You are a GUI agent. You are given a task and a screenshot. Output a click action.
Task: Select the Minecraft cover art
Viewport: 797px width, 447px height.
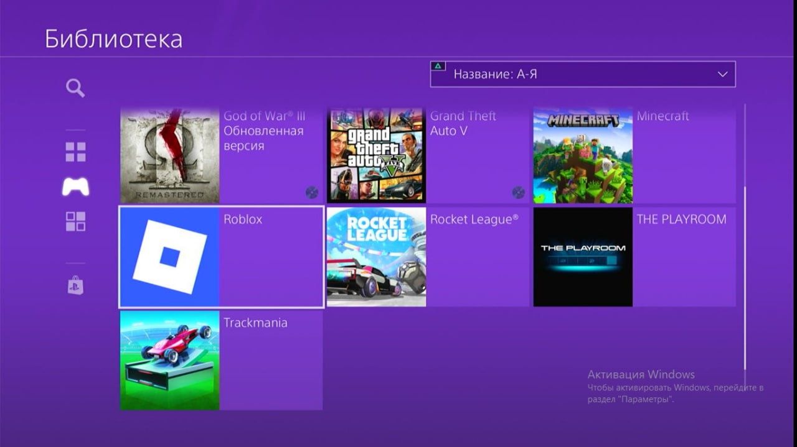(583, 154)
